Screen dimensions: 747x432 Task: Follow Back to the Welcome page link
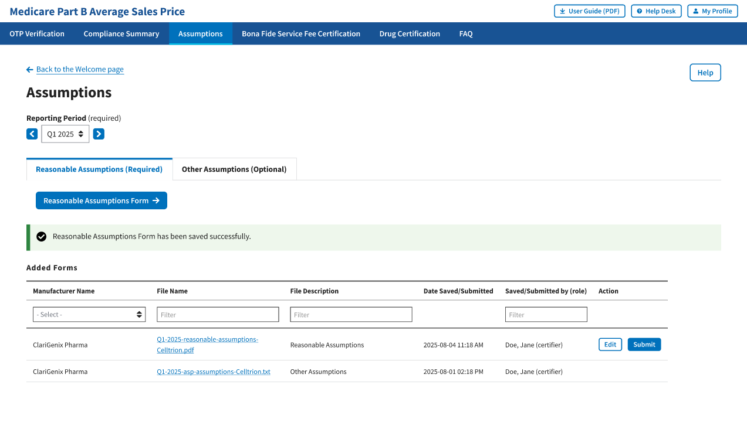[x=80, y=69]
